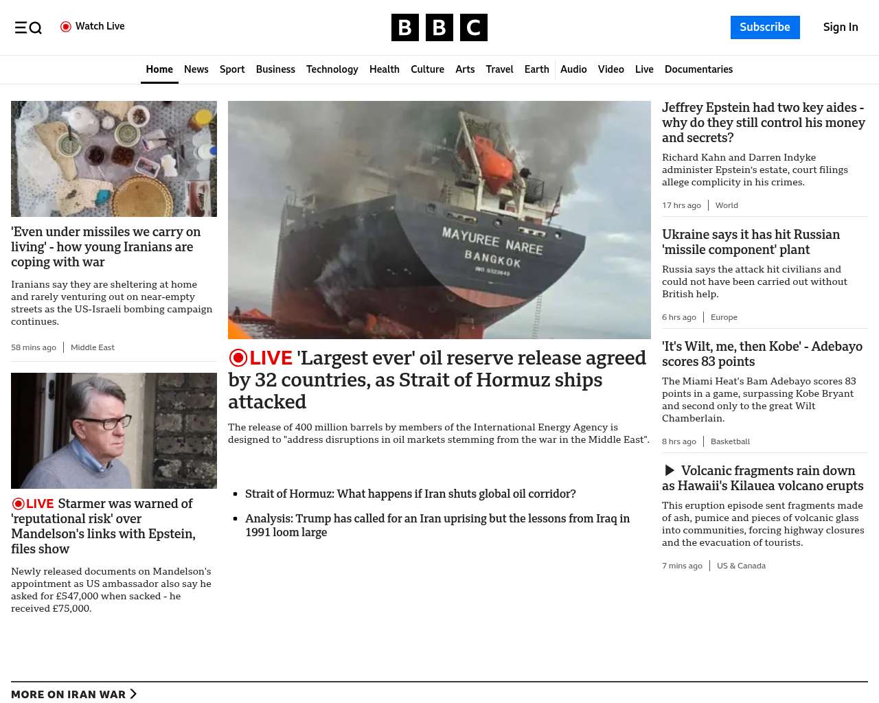This screenshot has height=703, width=879.
Task: Go to the Documentaries tab
Action: [x=698, y=69]
